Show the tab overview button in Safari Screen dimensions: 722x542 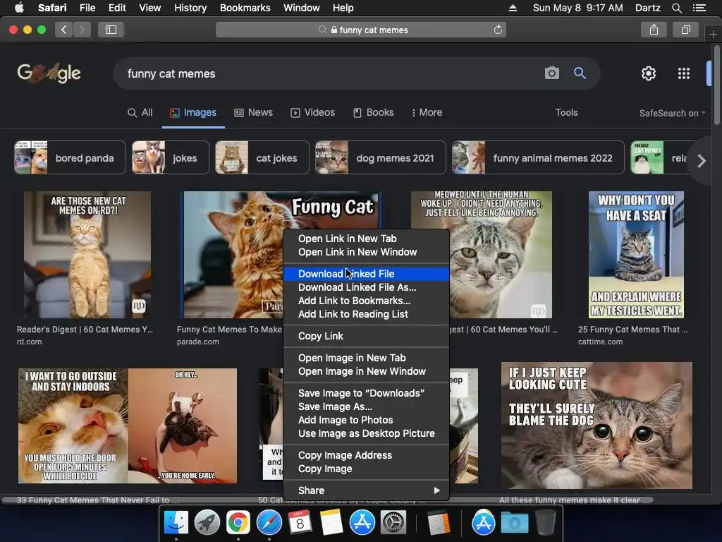685,30
